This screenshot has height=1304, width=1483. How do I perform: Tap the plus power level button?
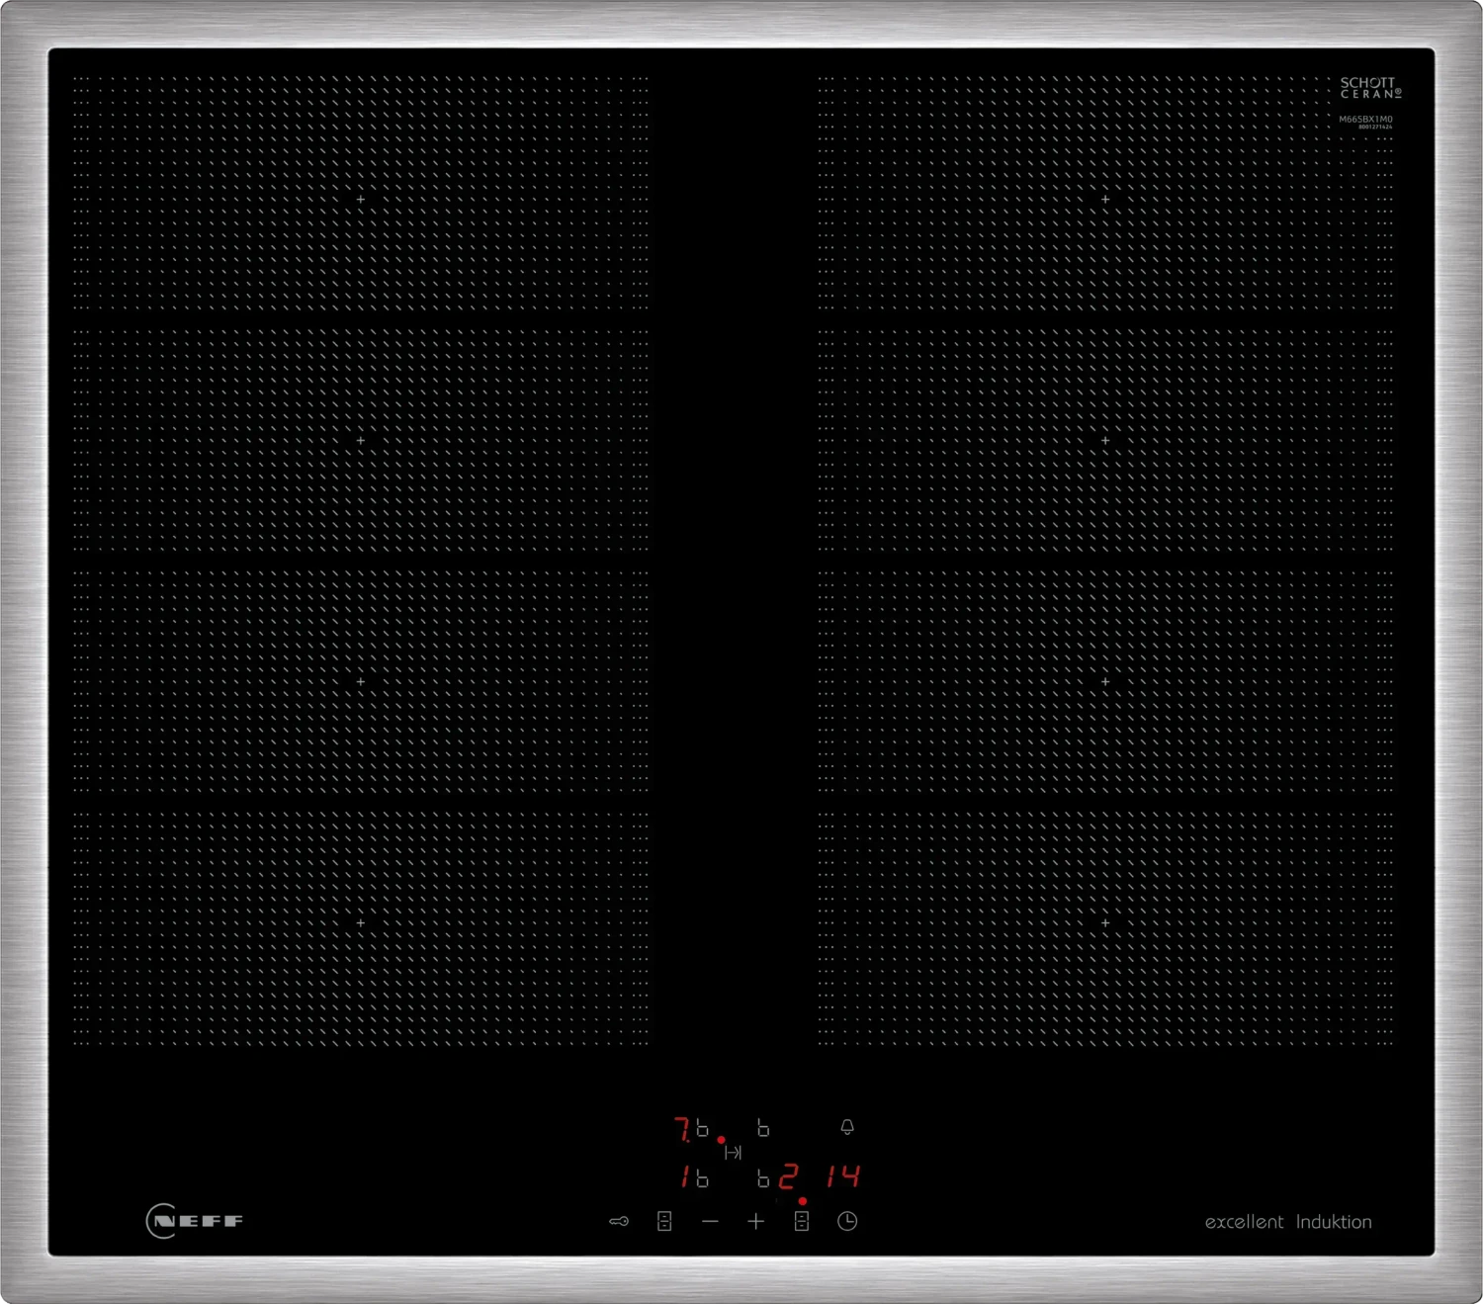coord(756,1222)
